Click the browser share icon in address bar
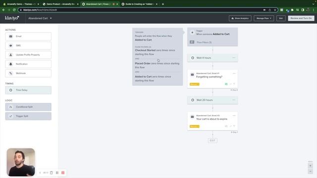This screenshot has width=317, height=178. (x=269, y=10)
